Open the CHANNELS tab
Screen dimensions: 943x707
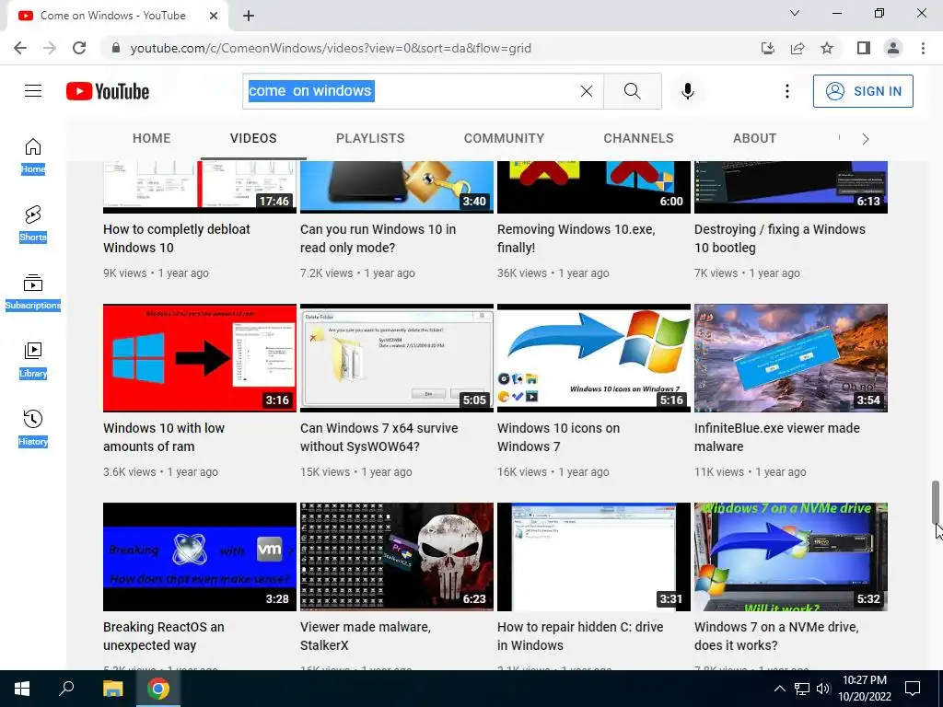(639, 138)
